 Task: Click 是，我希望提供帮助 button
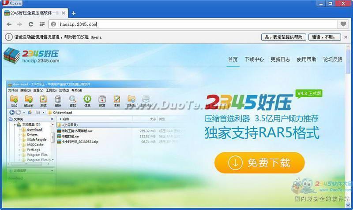[283, 37]
